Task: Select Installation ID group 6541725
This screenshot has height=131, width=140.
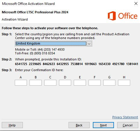Action: (21, 64)
